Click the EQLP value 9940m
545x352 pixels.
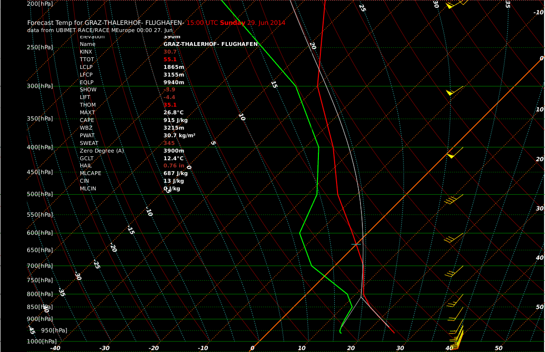pyautogui.click(x=174, y=82)
